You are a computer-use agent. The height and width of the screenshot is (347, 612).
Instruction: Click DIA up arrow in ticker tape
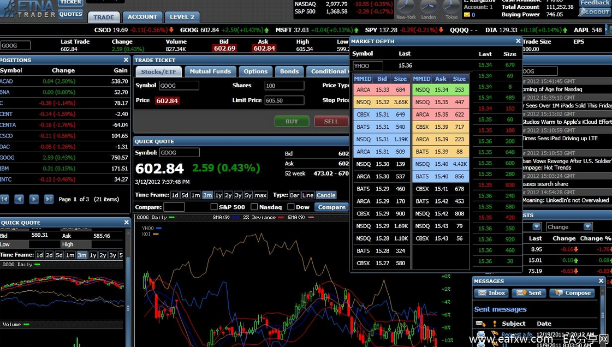coord(565,30)
